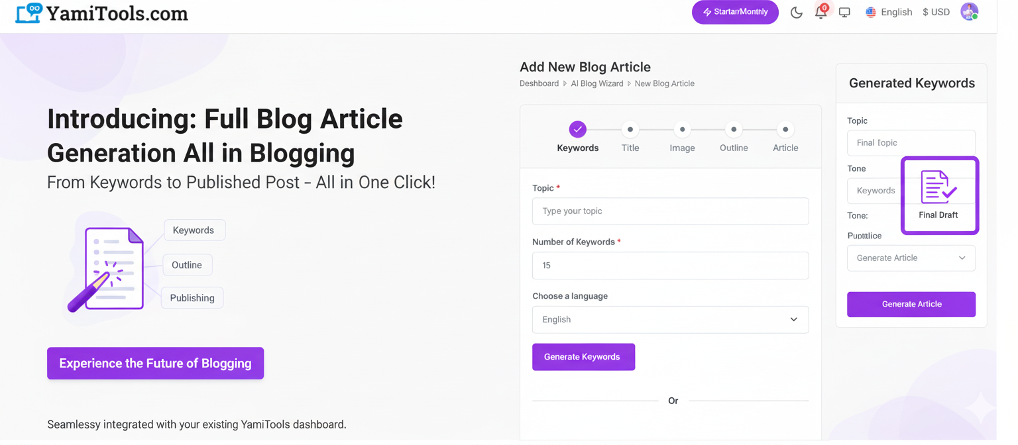This screenshot has height=445, width=1018.
Task: Click the purple Generate Article button
Action: click(911, 305)
